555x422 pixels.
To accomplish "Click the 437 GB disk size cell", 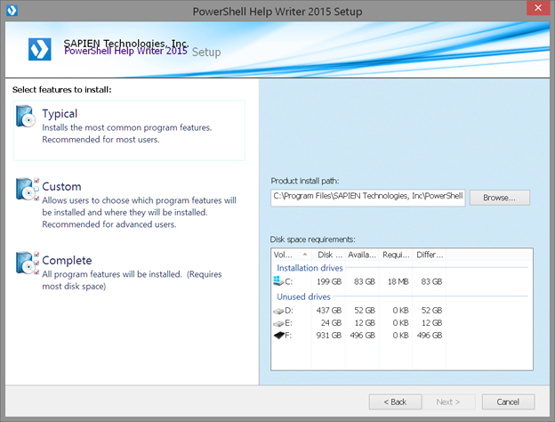I will [329, 311].
